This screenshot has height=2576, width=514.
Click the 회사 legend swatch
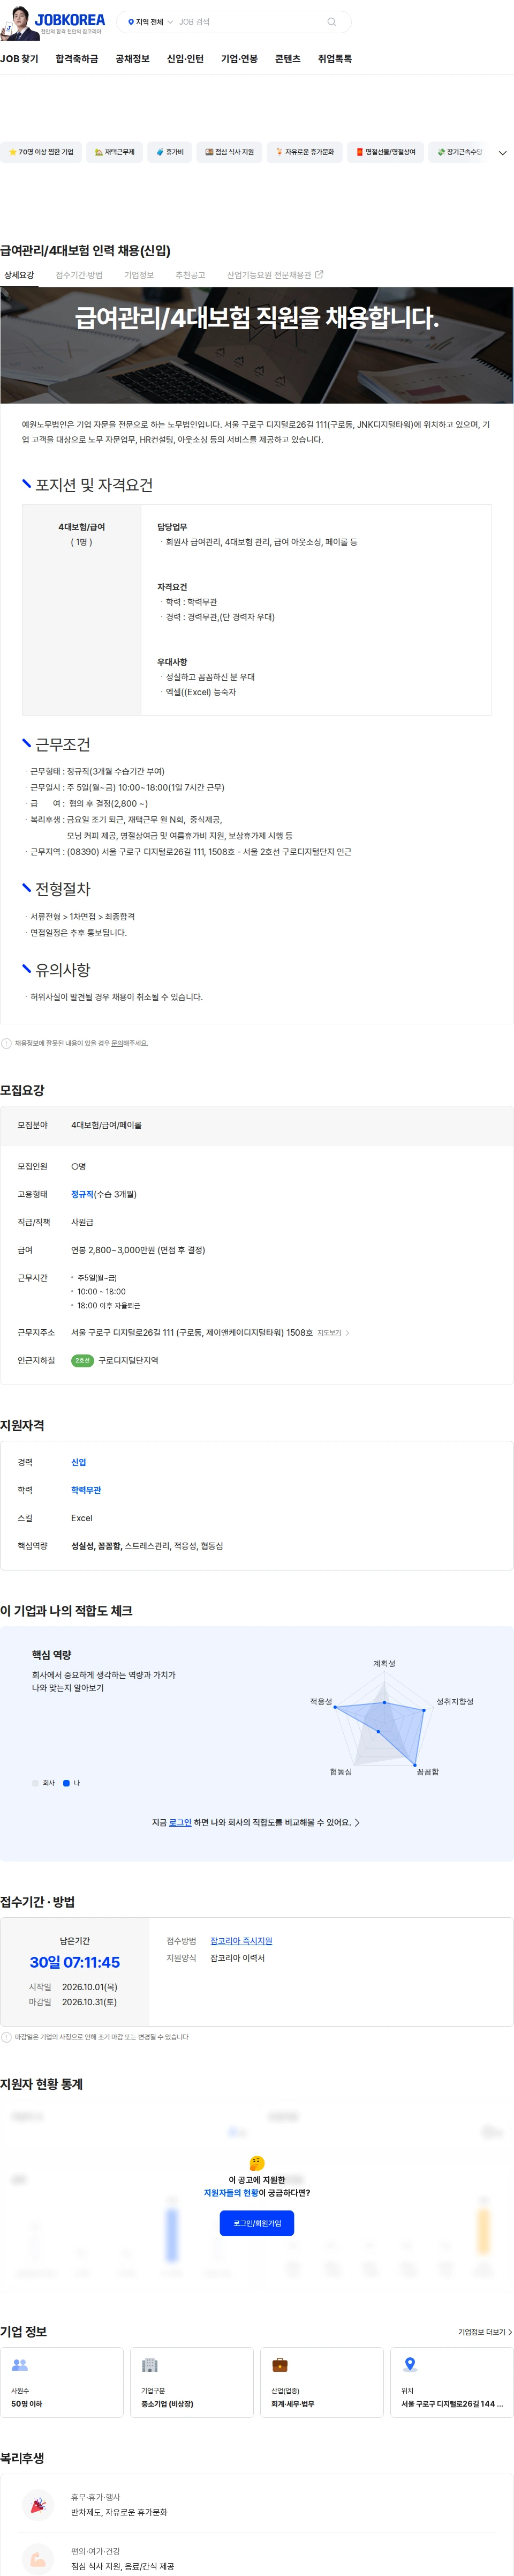(x=35, y=1783)
